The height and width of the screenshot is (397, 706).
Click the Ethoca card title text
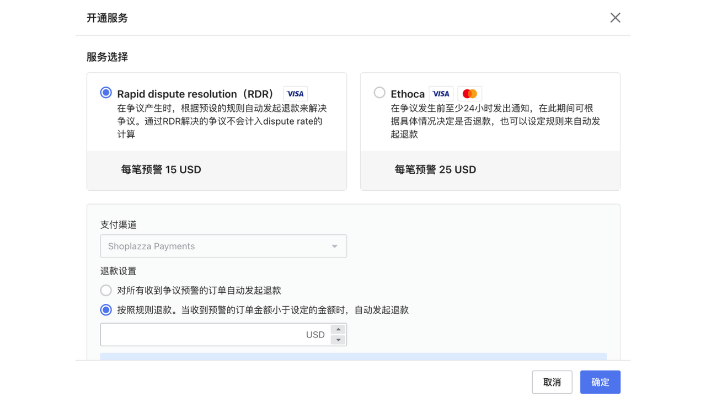click(408, 94)
